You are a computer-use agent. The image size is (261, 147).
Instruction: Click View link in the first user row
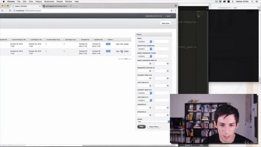(118, 44)
